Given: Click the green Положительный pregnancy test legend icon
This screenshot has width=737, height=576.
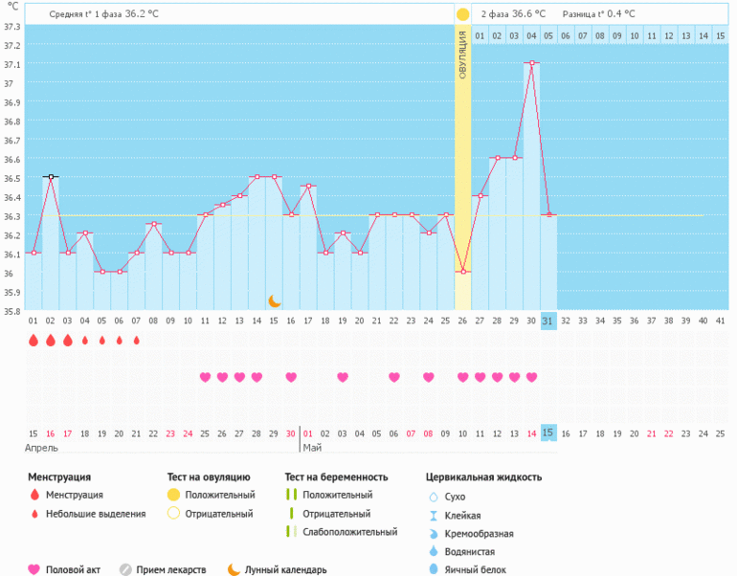Looking at the screenshot, I should [290, 495].
